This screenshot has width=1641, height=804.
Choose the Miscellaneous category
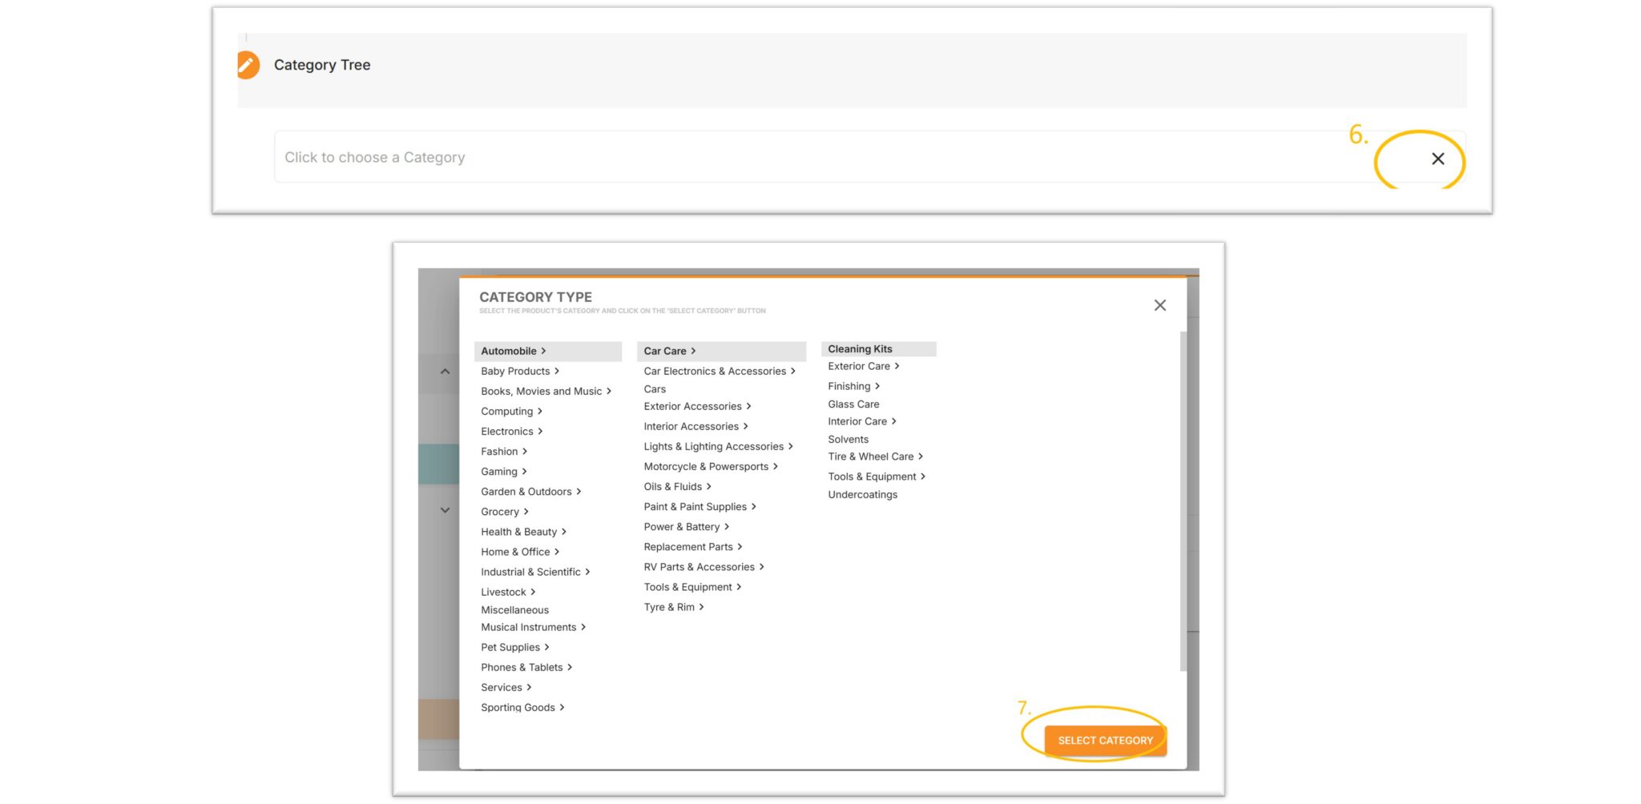point(514,610)
